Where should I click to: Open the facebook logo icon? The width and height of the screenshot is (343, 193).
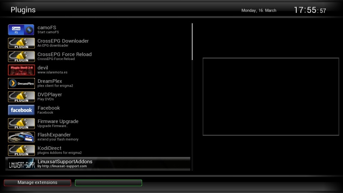(21, 110)
